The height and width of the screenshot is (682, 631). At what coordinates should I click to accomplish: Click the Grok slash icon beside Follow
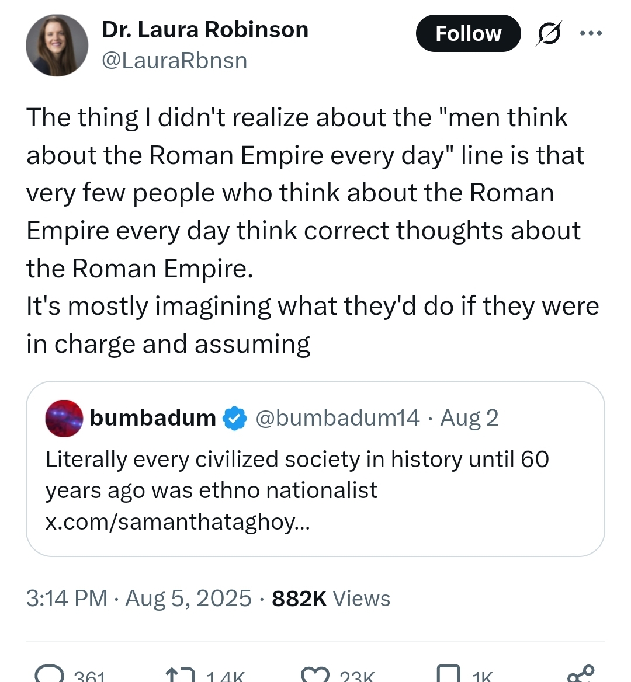coord(549,33)
